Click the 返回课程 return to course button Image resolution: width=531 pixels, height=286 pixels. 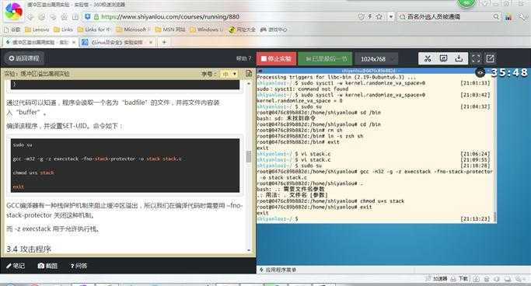coord(24,58)
